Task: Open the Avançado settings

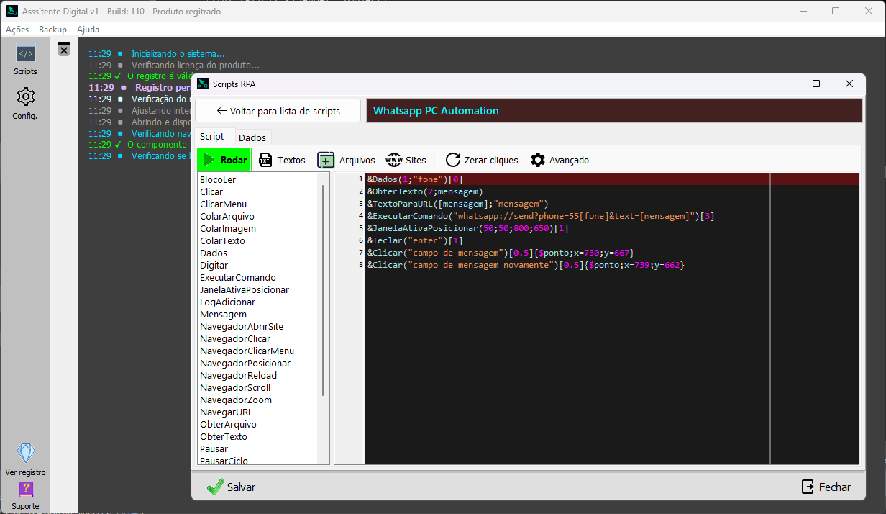Action: point(560,160)
